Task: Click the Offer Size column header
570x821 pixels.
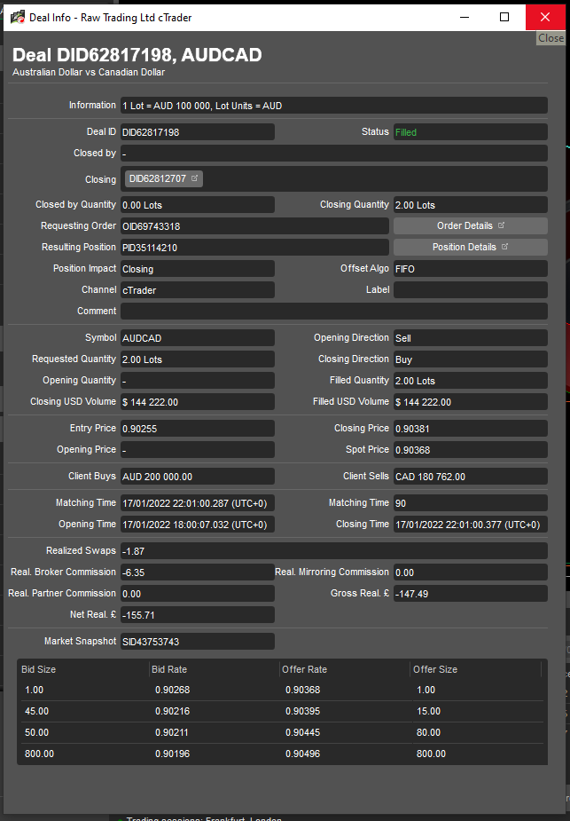Action: [476, 669]
